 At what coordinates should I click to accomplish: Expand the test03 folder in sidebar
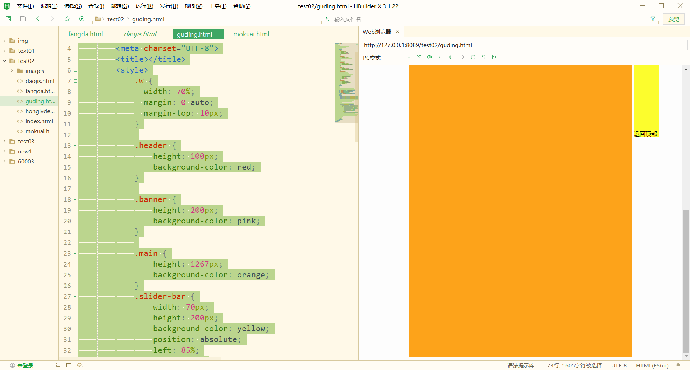[4, 141]
